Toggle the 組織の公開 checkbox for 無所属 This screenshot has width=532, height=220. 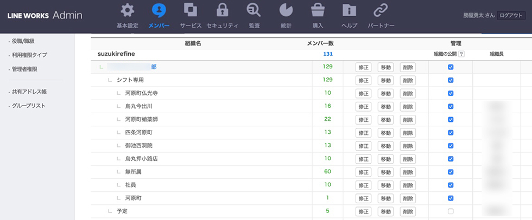pyautogui.click(x=451, y=172)
